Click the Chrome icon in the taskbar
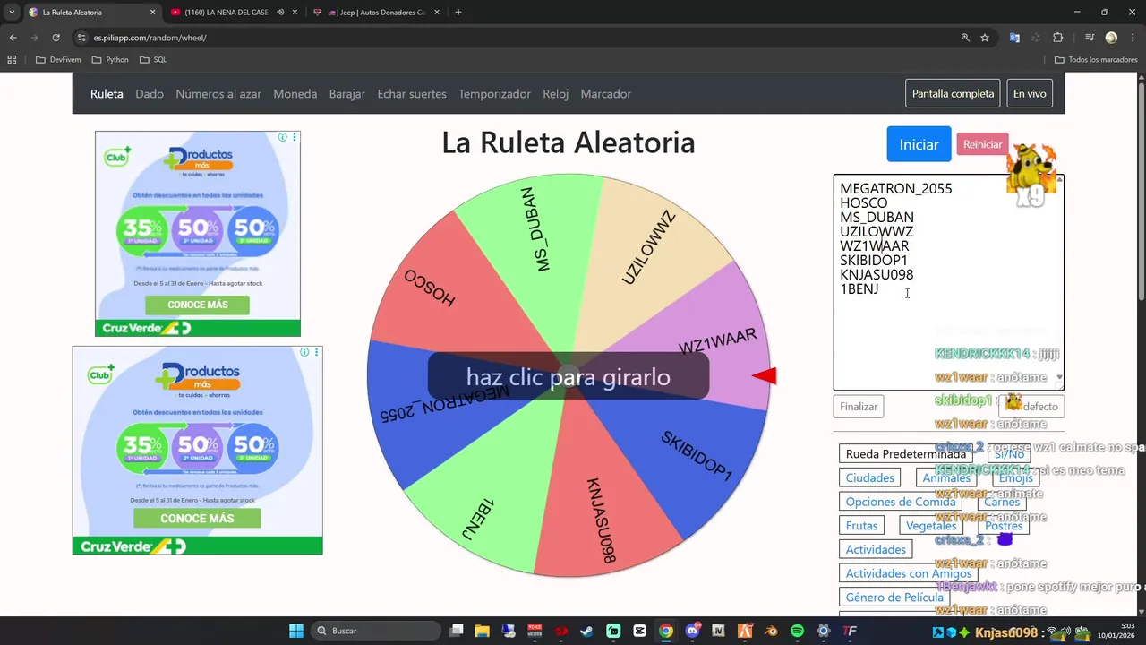Image resolution: width=1146 pixels, height=645 pixels. pyautogui.click(x=666, y=631)
